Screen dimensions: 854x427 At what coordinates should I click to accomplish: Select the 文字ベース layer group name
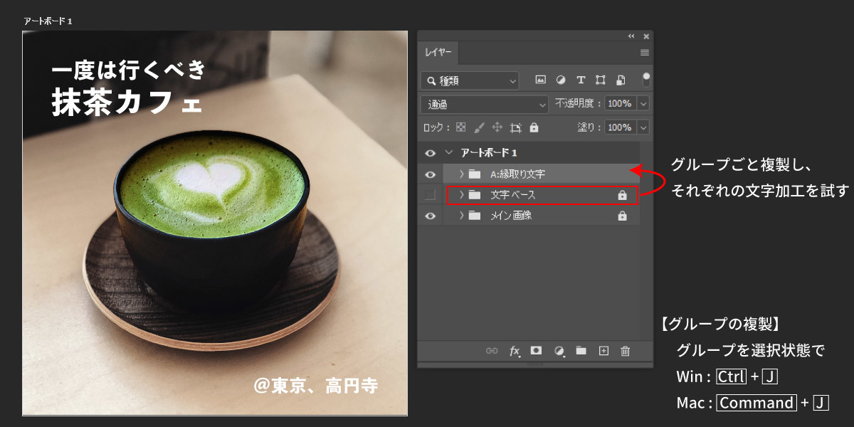pos(513,195)
